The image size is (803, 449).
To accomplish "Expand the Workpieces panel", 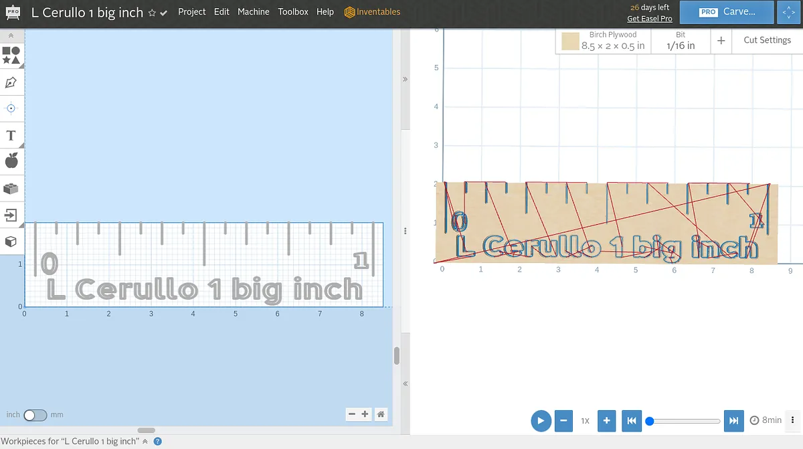I will click(x=145, y=442).
